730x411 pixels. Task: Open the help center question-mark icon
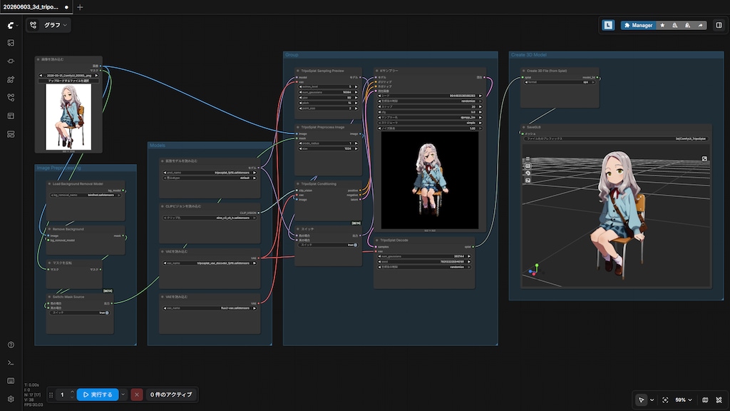click(11, 345)
